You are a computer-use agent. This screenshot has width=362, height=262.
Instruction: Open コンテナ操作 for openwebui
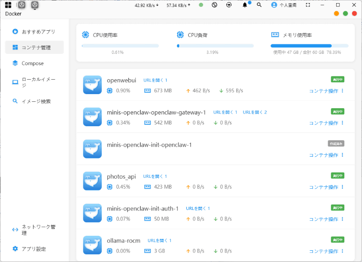click(x=326, y=91)
